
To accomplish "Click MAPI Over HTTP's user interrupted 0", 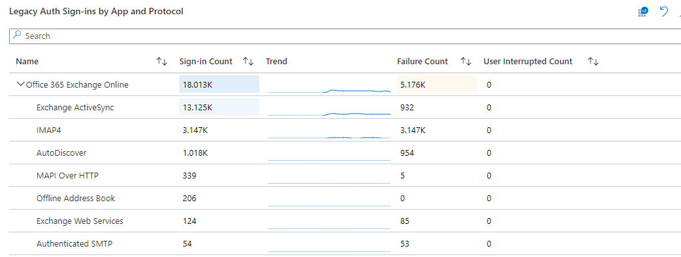I will coord(489,175).
